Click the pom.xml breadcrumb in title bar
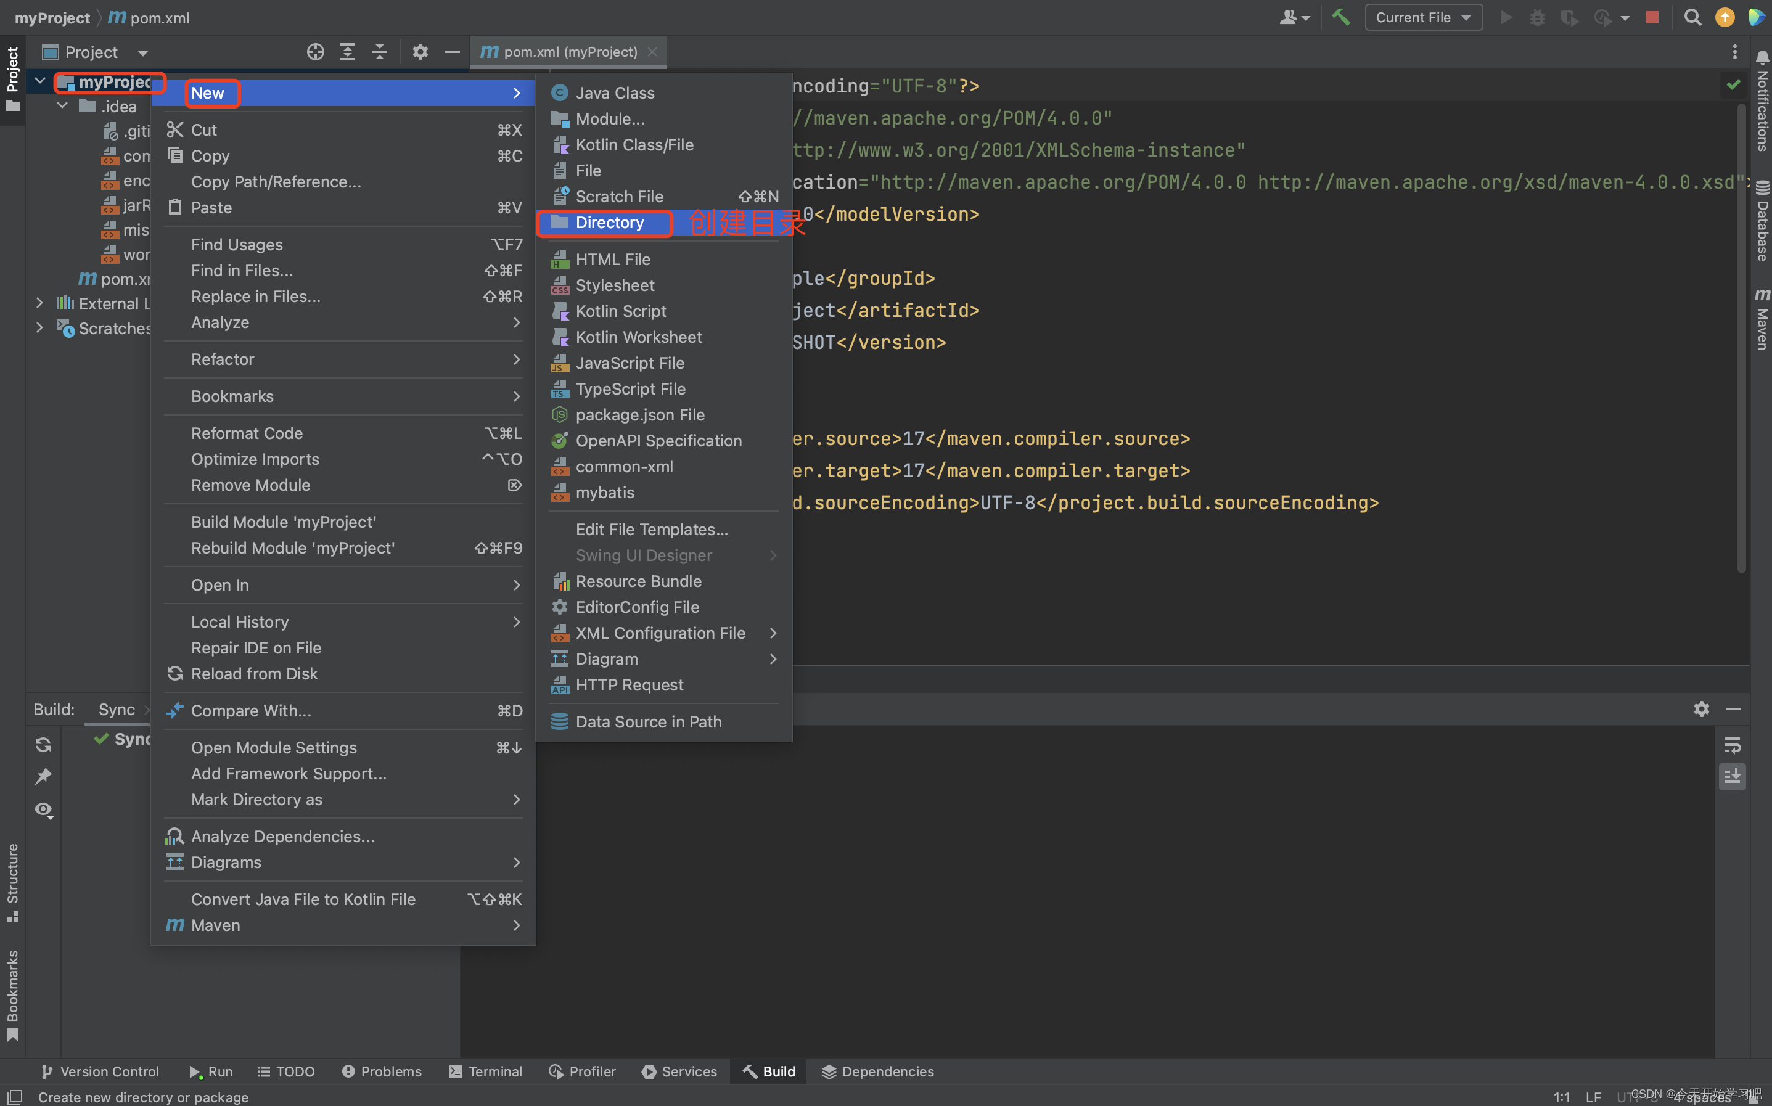Screen dimensions: 1772x1106 [149, 17]
